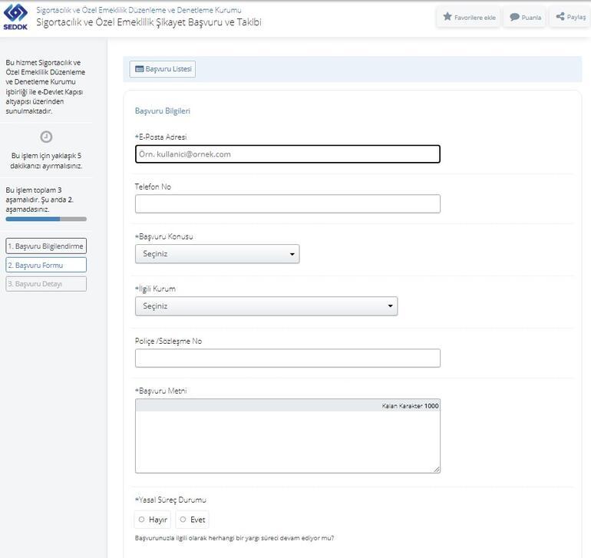Open the Başvuru Konusu dropdown

click(x=217, y=254)
